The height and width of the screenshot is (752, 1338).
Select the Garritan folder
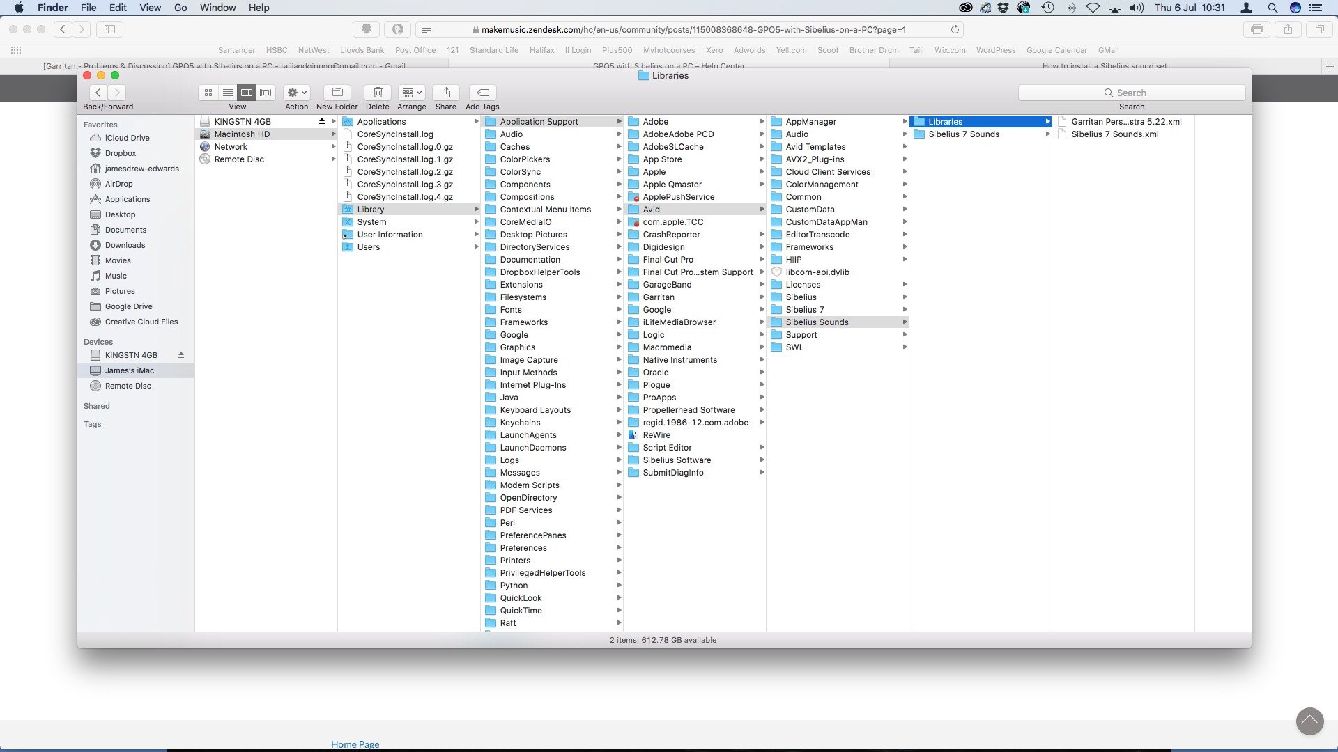[x=658, y=297]
